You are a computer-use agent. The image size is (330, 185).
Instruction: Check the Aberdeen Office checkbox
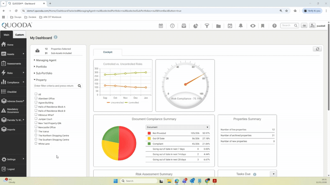(x=36, y=98)
